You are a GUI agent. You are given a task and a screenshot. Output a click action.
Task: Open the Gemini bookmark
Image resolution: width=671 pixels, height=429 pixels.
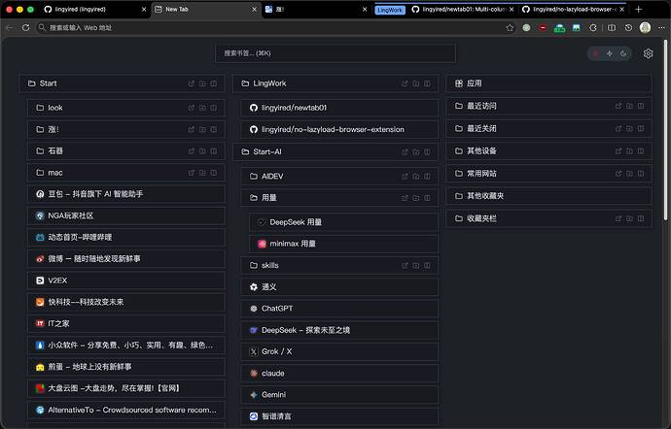[339, 395]
